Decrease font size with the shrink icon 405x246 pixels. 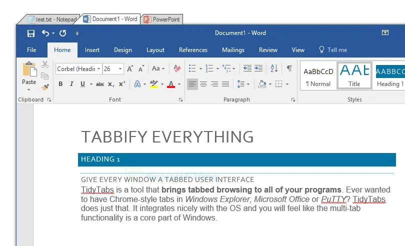[x=141, y=68]
